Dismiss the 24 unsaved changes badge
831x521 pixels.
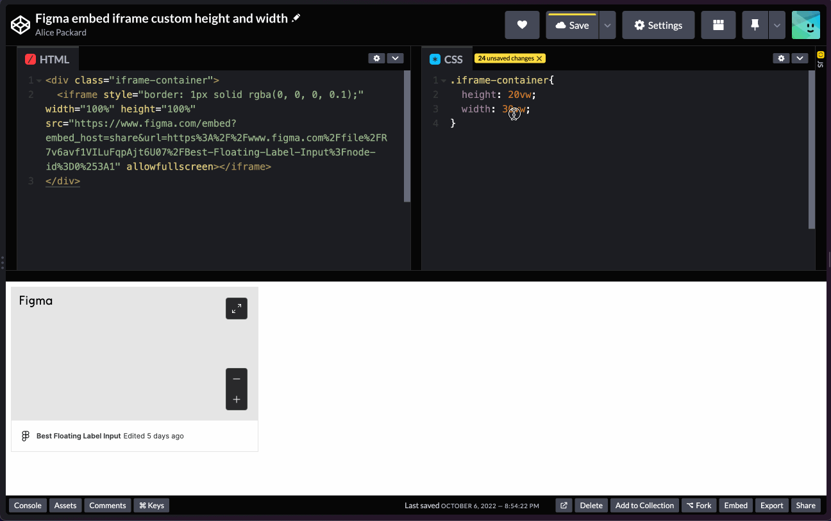click(x=539, y=58)
